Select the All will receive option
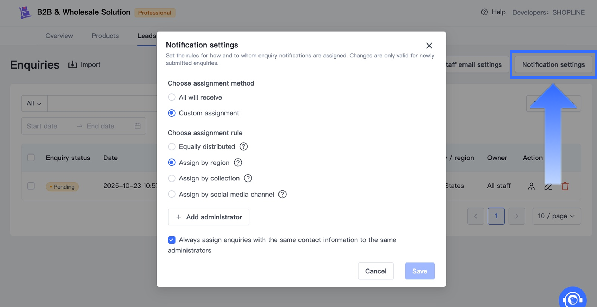This screenshot has height=307, width=597. pos(172,97)
